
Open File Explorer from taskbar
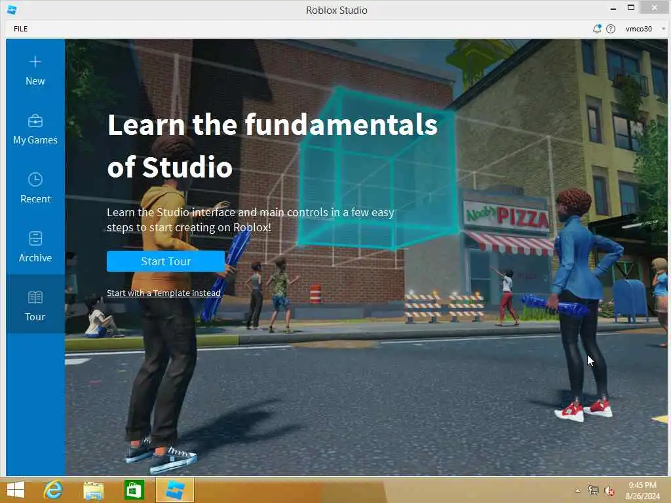coord(93,490)
